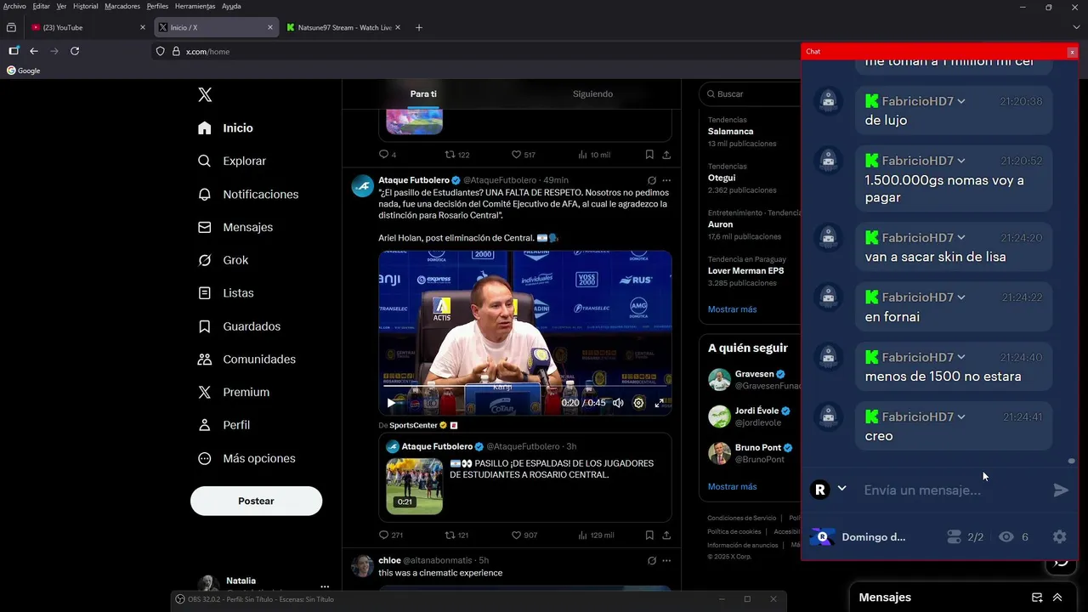Open Mensajes in the X sidebar
Viewport: 1088px width, 612px height.
(x=235, y=227)
